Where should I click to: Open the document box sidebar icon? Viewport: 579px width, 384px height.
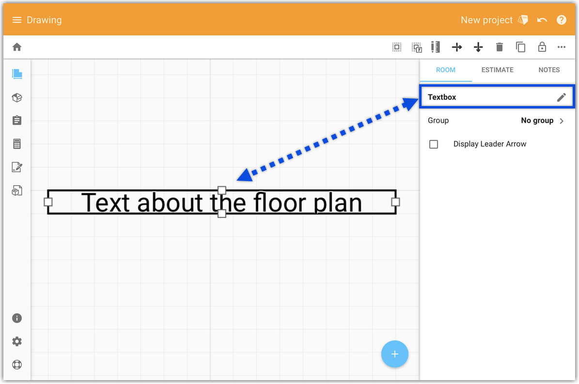[17, 190]
